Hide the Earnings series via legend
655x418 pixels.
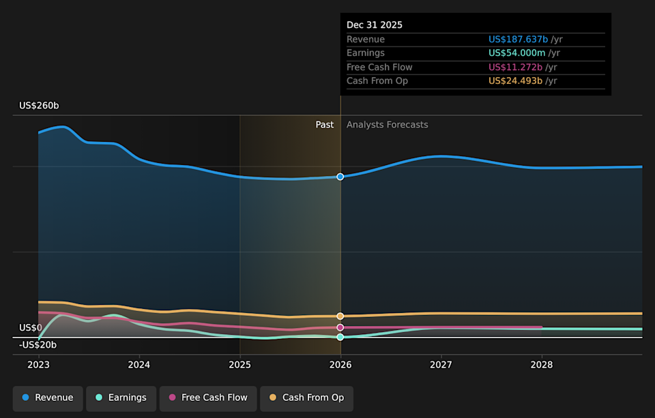pos(121,398)
